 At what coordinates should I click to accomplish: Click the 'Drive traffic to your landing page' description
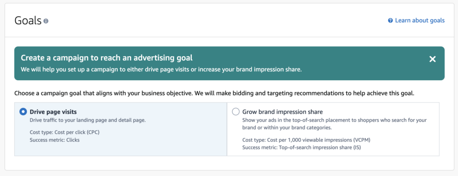point(88,120)
